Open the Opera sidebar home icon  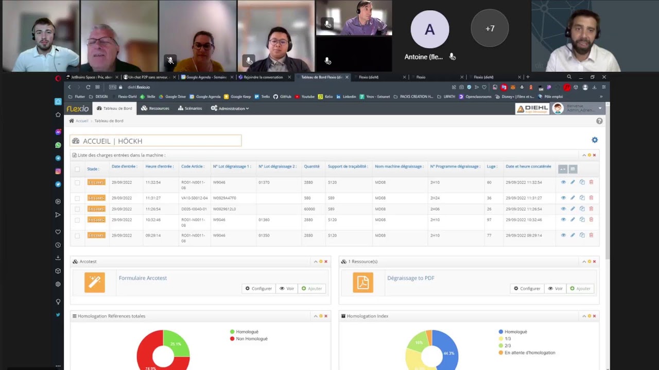58,102
